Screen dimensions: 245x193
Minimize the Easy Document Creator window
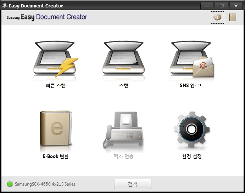pos(207,6)
